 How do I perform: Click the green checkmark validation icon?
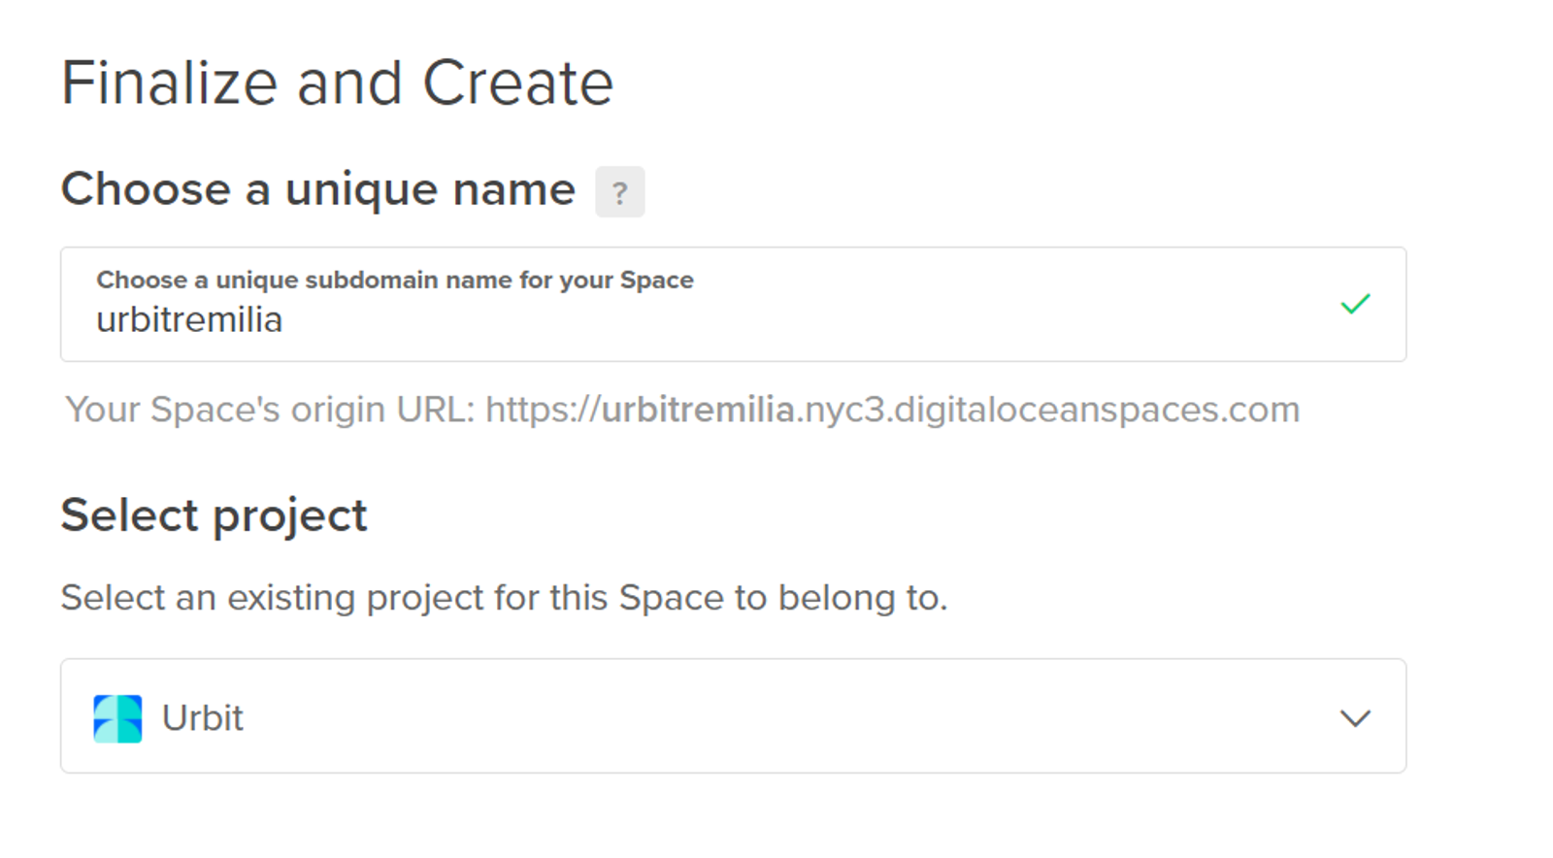coord(1355,304)
